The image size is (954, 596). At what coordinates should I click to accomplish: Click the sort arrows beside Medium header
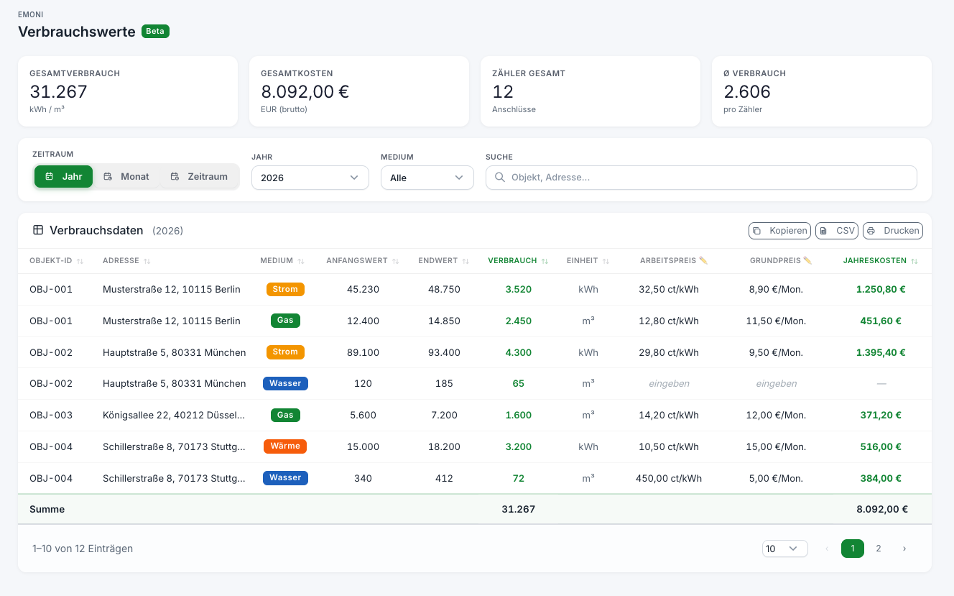[301, 261]
